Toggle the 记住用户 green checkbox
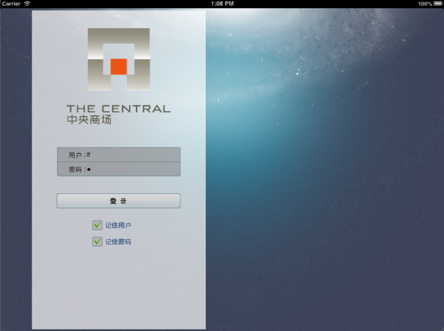This screenshot has width=444, height=331. coord(97,225)
